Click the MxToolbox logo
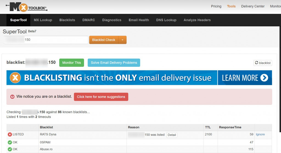The image size is (281, 153). 27,7
